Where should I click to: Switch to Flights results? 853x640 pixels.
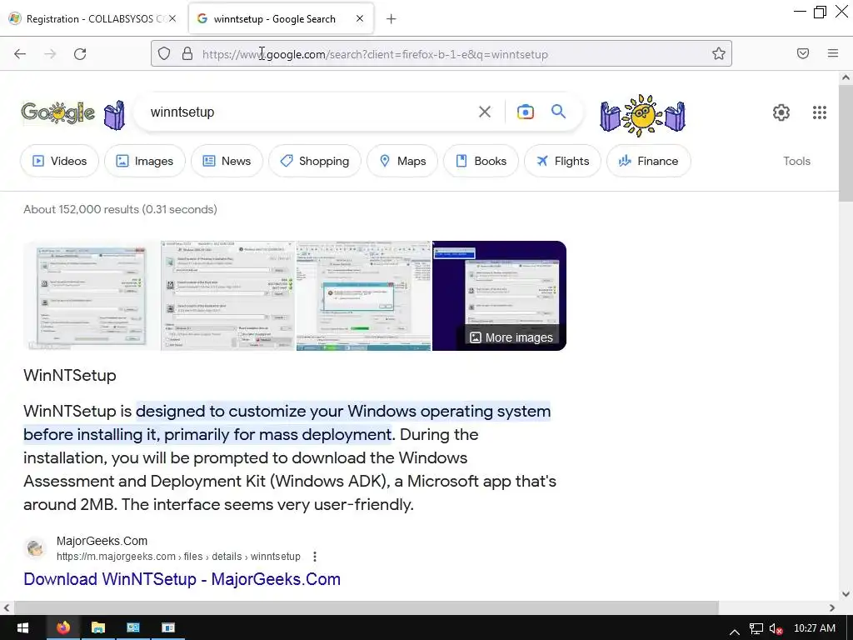[x=562, y=161]
